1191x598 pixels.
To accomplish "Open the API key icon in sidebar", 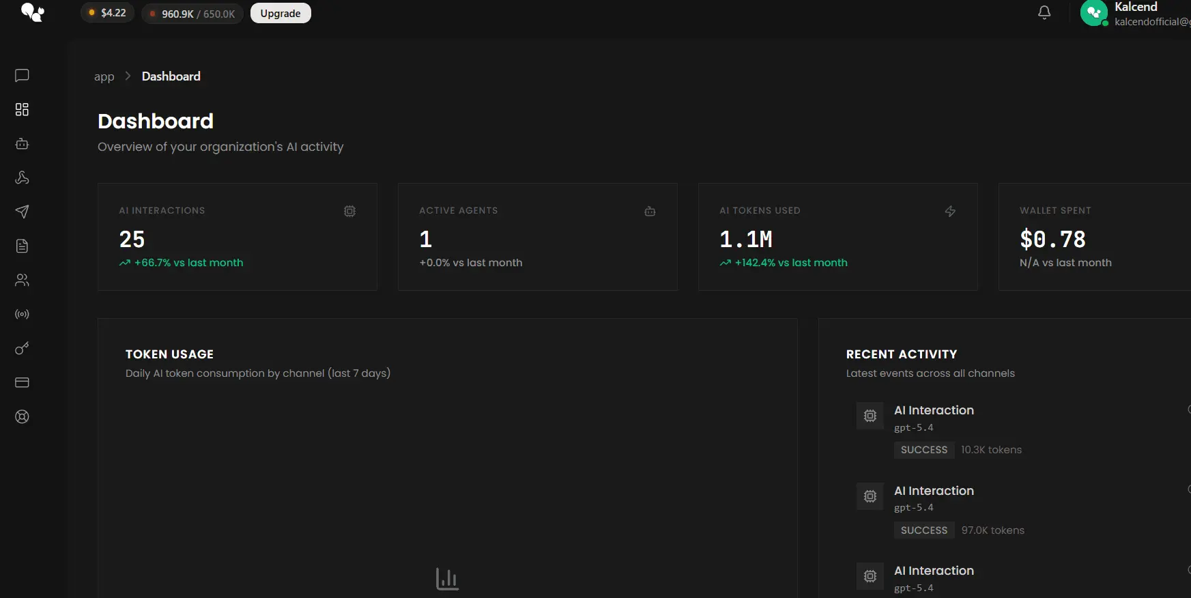I will (x=22, y=348).
